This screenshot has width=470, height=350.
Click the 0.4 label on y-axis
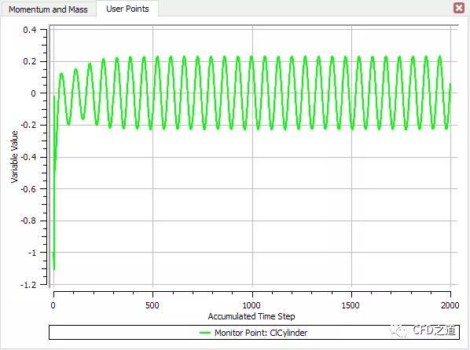pos(29,30)
